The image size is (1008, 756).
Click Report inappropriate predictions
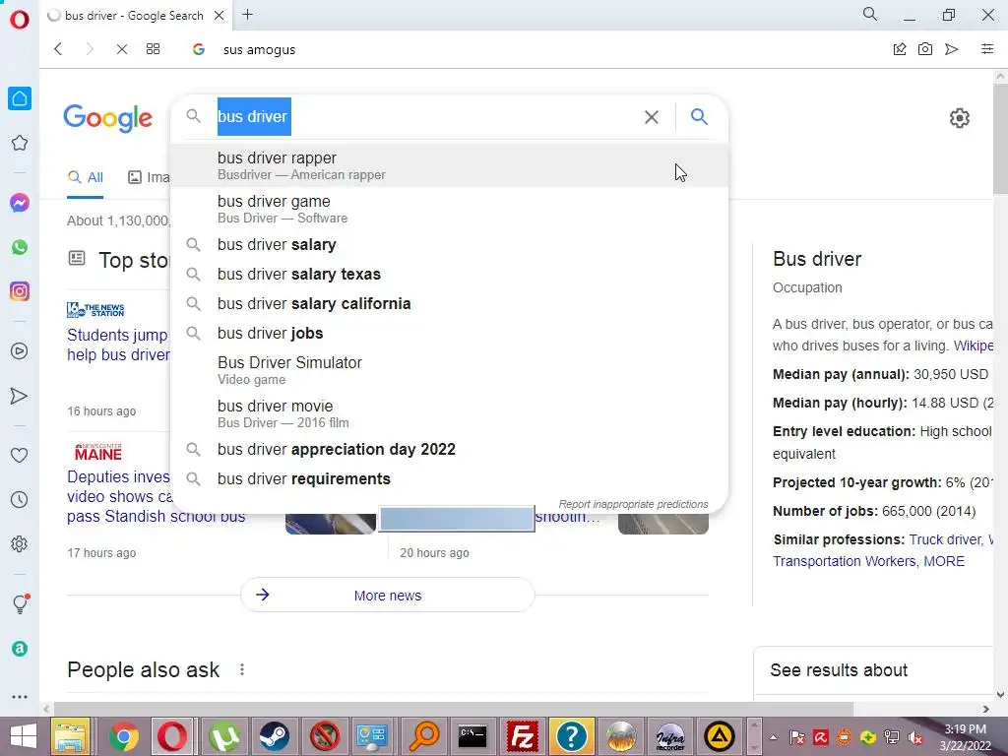(633, 505)
